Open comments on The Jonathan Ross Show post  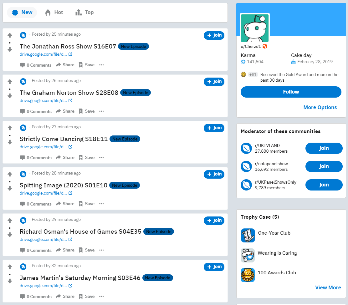coord(36,65)
